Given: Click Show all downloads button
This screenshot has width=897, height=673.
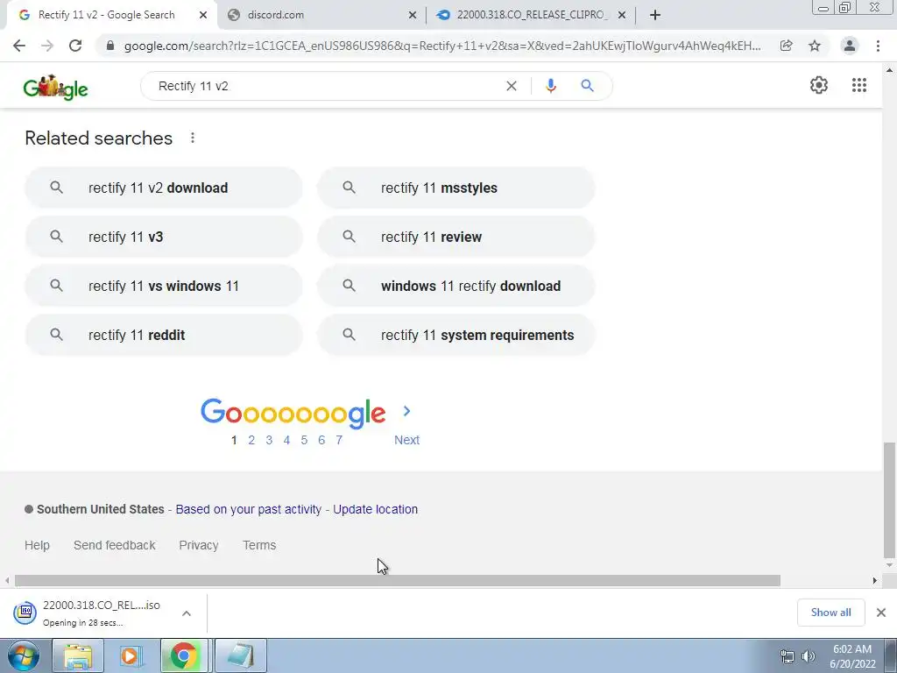Looking at the screenshot, I should tap(830, 613).
